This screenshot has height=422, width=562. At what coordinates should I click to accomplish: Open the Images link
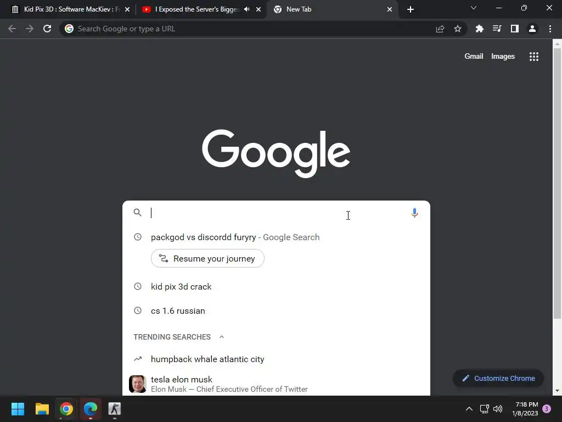pyautogui.click(x=503, y=57)
